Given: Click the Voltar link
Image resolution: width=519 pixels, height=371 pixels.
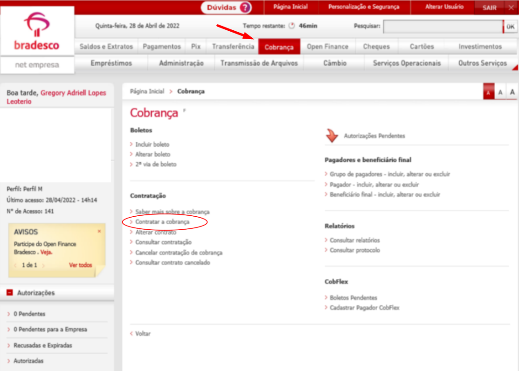Looking at the screenshot, I should click(143, 334).
